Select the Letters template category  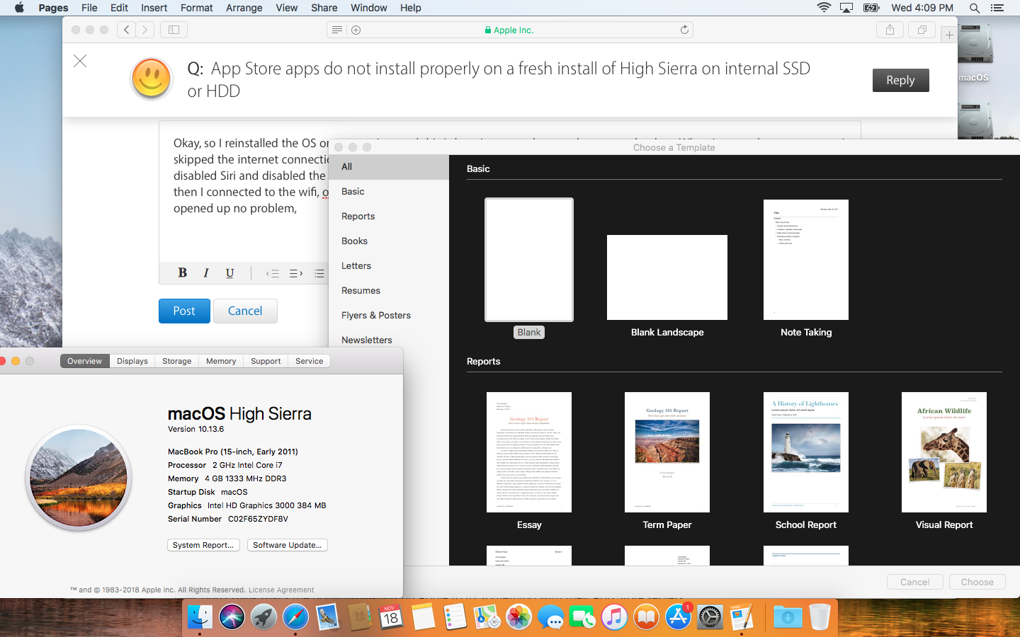[389, 266]
